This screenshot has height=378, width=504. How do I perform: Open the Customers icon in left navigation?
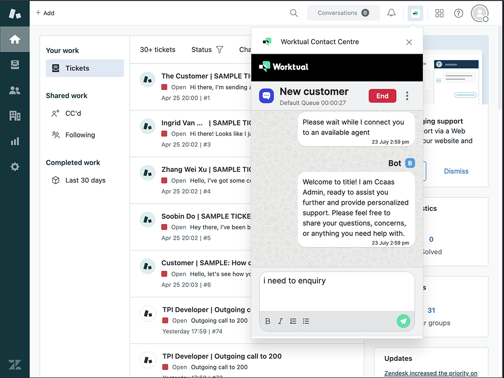15,90
